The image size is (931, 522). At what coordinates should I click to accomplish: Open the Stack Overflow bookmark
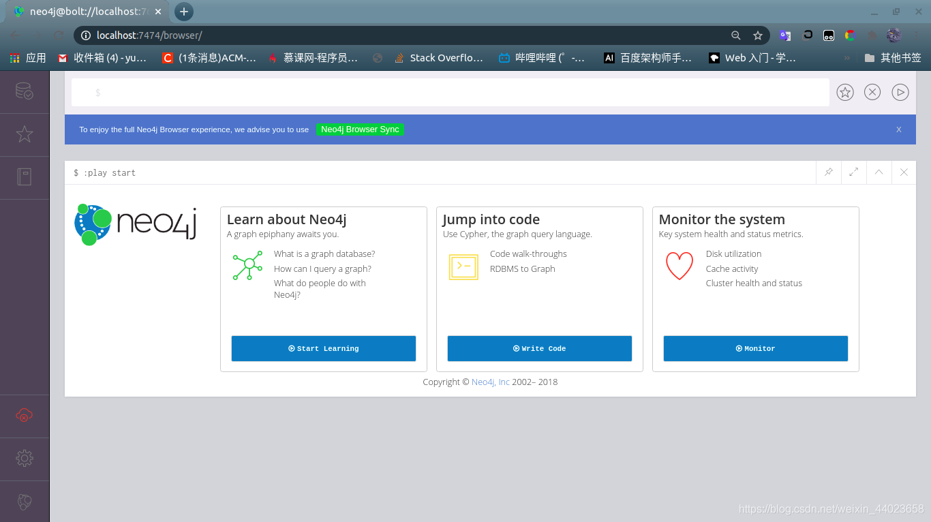(439, 58)
